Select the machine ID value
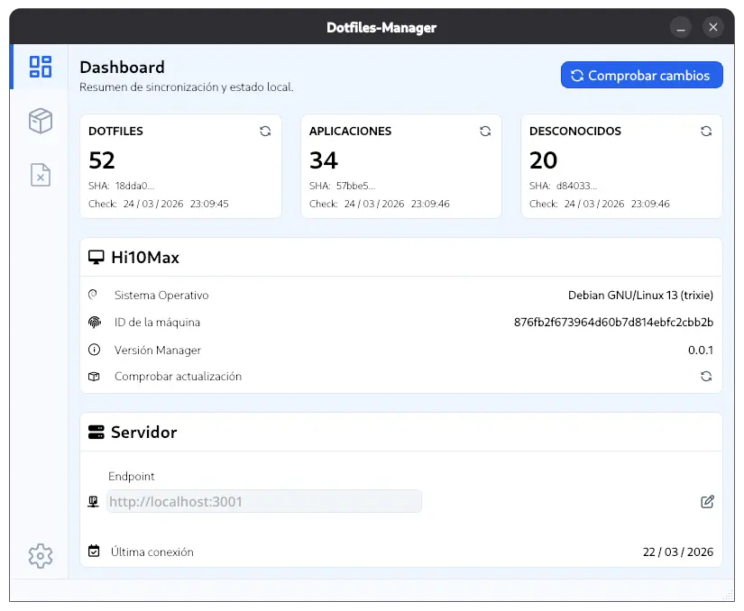 [613, 322]
